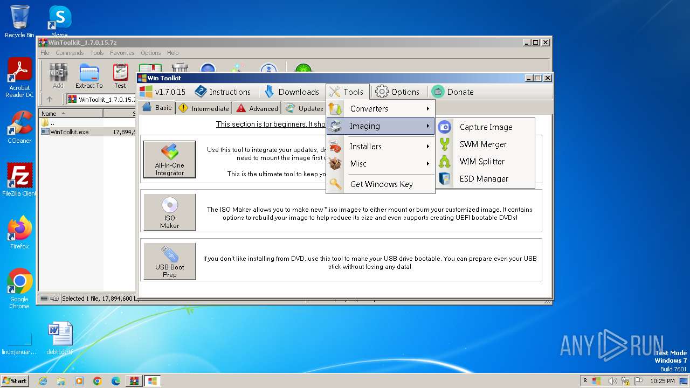Viewport: 690px width, 388px height.
Task: Expand the Converters submenu
Action: pyautogui.click(x=381, y=109)
